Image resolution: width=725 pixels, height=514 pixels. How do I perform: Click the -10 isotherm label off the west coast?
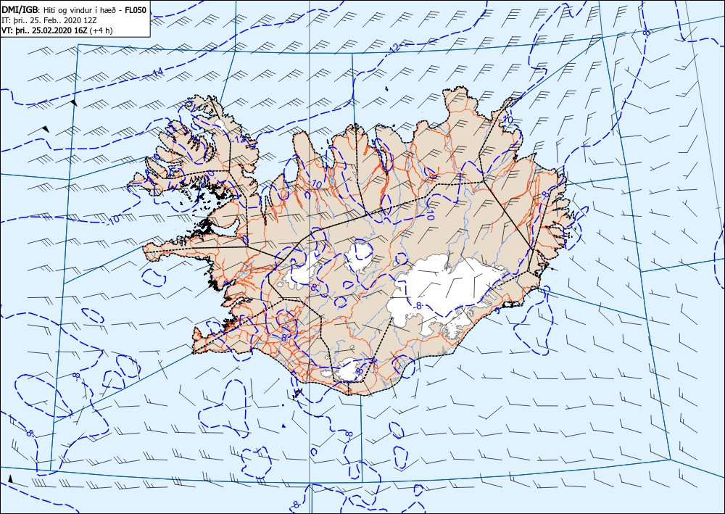tap(114, 220)
